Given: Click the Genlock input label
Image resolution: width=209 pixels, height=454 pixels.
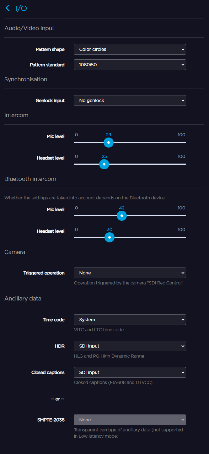Looking at the screenshot, I should pyautogui.click(x=50, y=101).
